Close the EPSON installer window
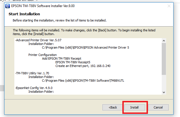The height and width of the screenshot is (117, 180). 169,6
